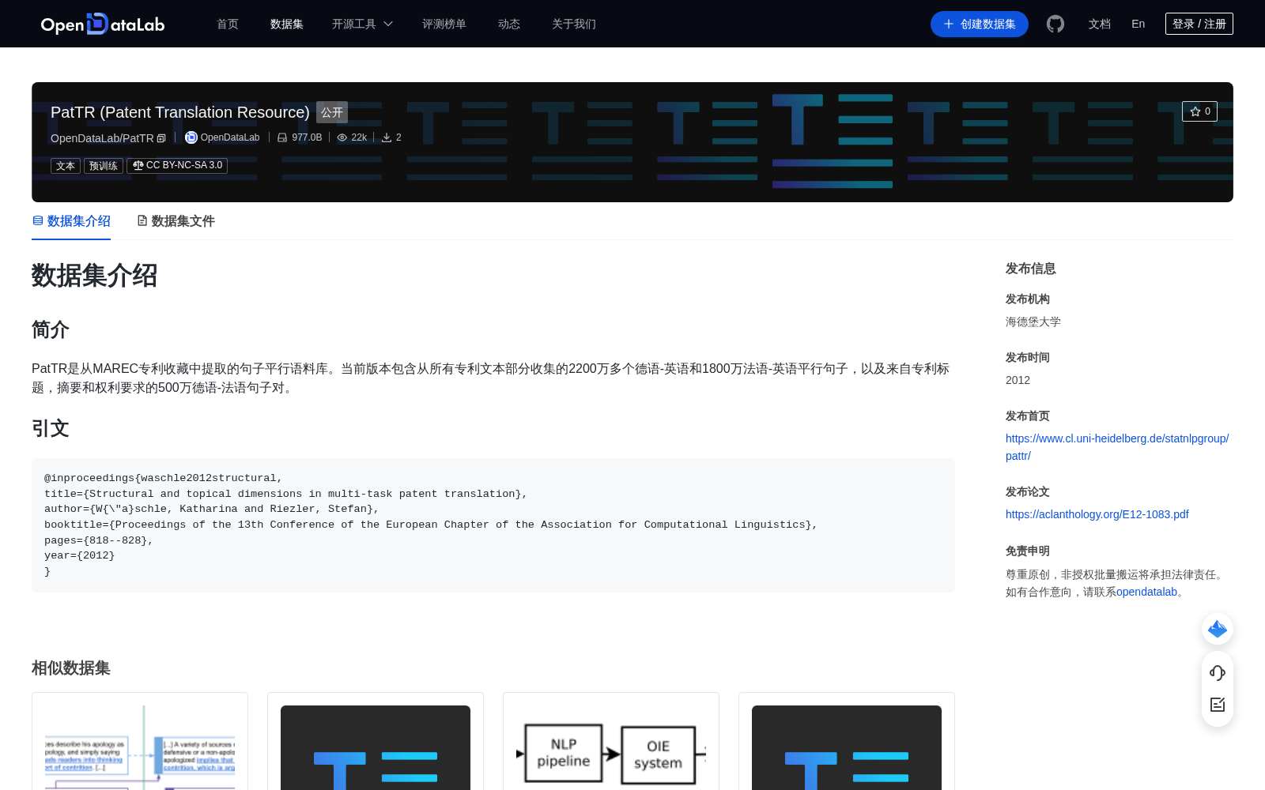Viewport: 1265px width, 790px height.
Task: Open the NLP pipeline similar dataset thumbnail
Action: coord(611,747)
